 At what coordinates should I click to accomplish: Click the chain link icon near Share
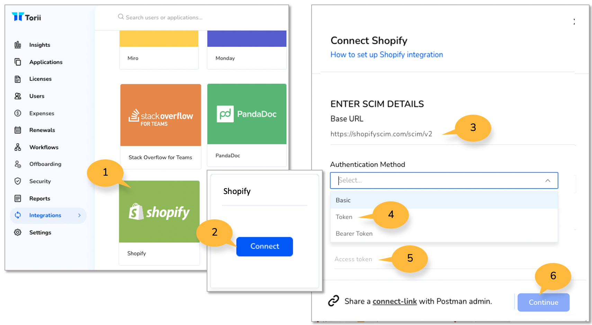pos(333,301)
